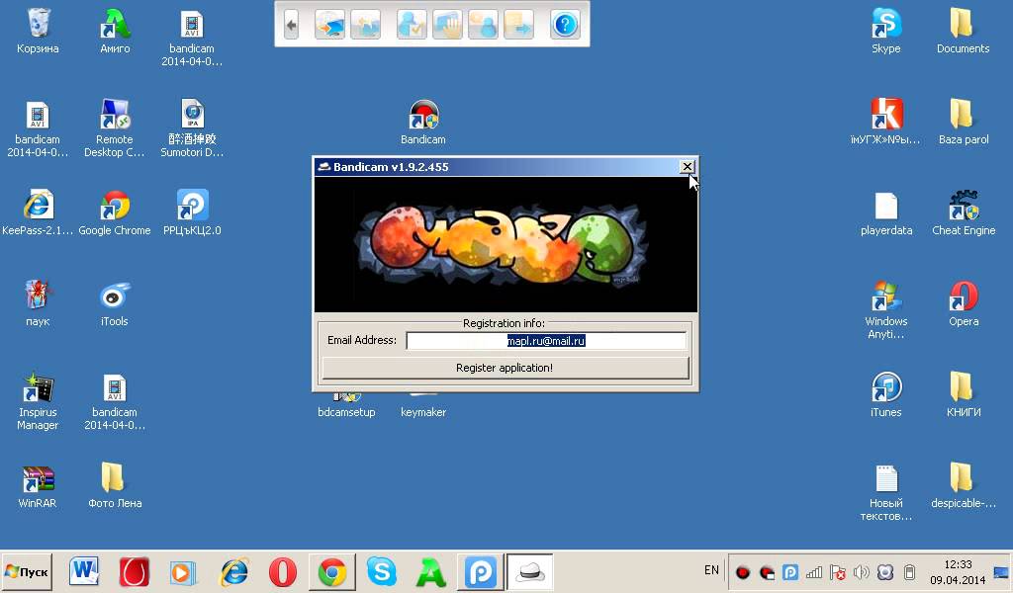Select the Windows Anyti... desktop shortcut
Viewport: 1013px width, 593px height.
[x=885, y=309]
